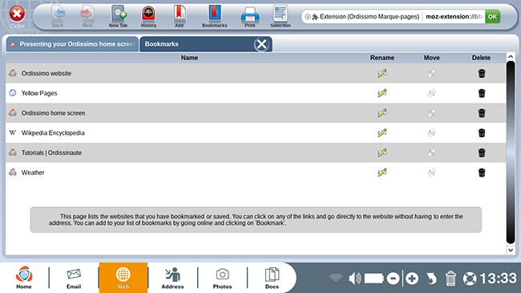Viewport: 521px width, 293px height.
Task: Move the Ordissimo home screen bookmark
Action: click(431, 113)
